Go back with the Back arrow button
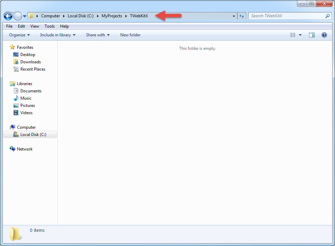The height and width of the screenshot is (246, 335). click(x=8, y=16)
